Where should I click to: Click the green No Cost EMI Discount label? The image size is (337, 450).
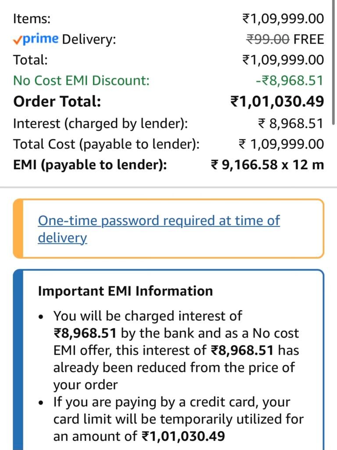click(81, 81)
